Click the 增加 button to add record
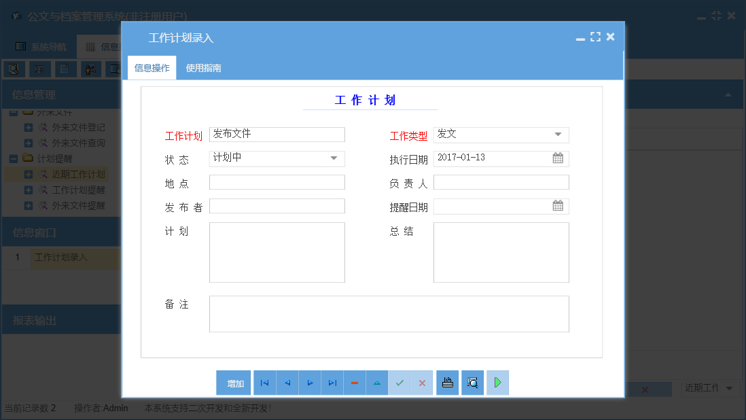The image size is (746, 420). 233,383
